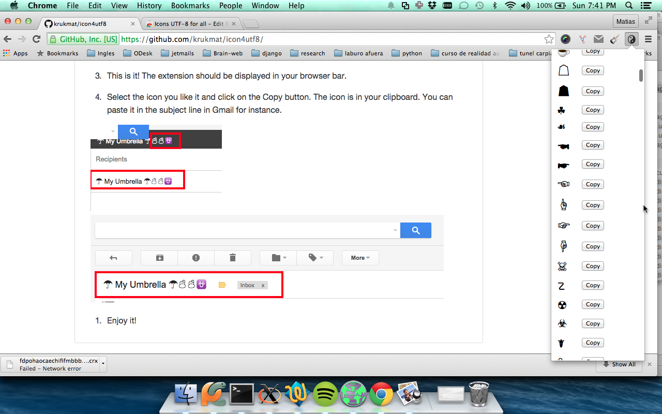The width and height of the screenshot is (662, 414).
Task: Open the ODesk bookmarks folder
Action: point(139,53)
